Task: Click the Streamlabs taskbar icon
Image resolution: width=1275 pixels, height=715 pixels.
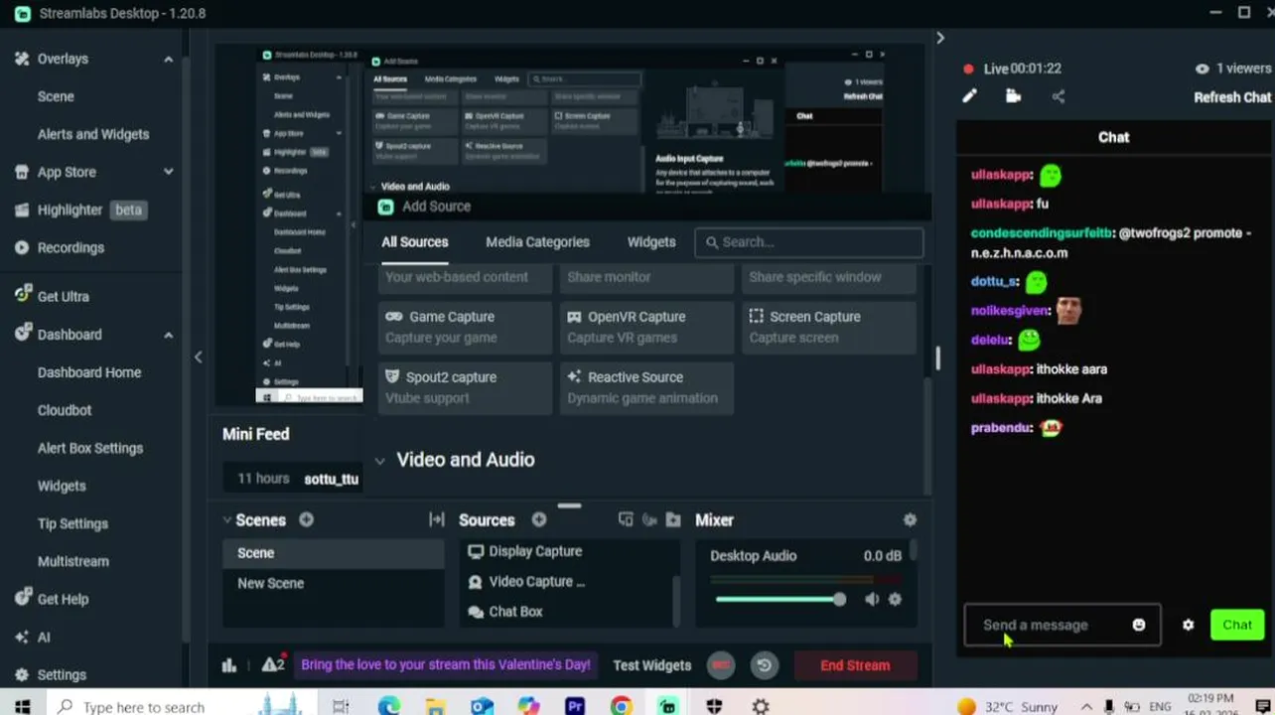Action: [667, 706]
